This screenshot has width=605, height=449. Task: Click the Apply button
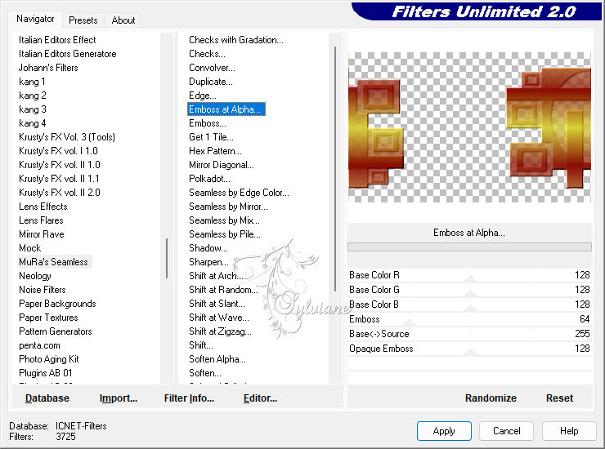[444, 431]
